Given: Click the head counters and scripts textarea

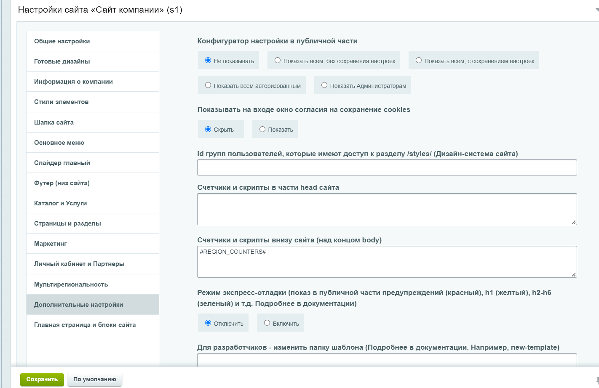Looking at the screenshot, I should click(x=387, y=209).
